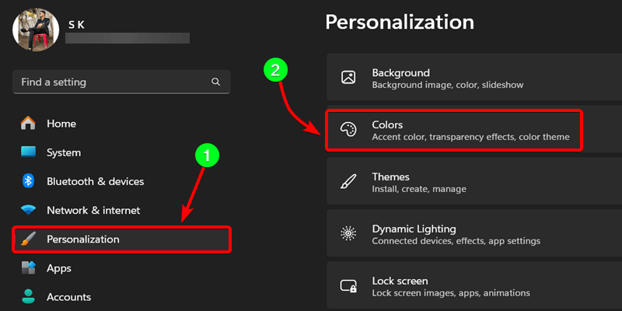Click the System monitor icon
This screenshot has width=622, height=311.
click(29, 152)
